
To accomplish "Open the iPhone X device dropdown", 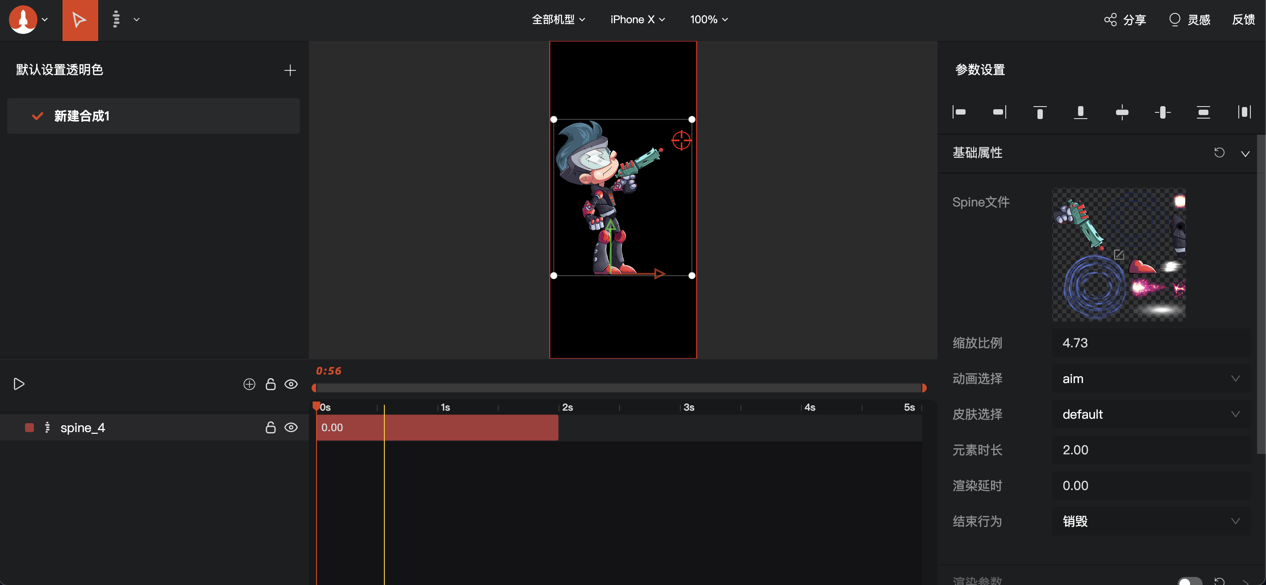I will (637, 20).
